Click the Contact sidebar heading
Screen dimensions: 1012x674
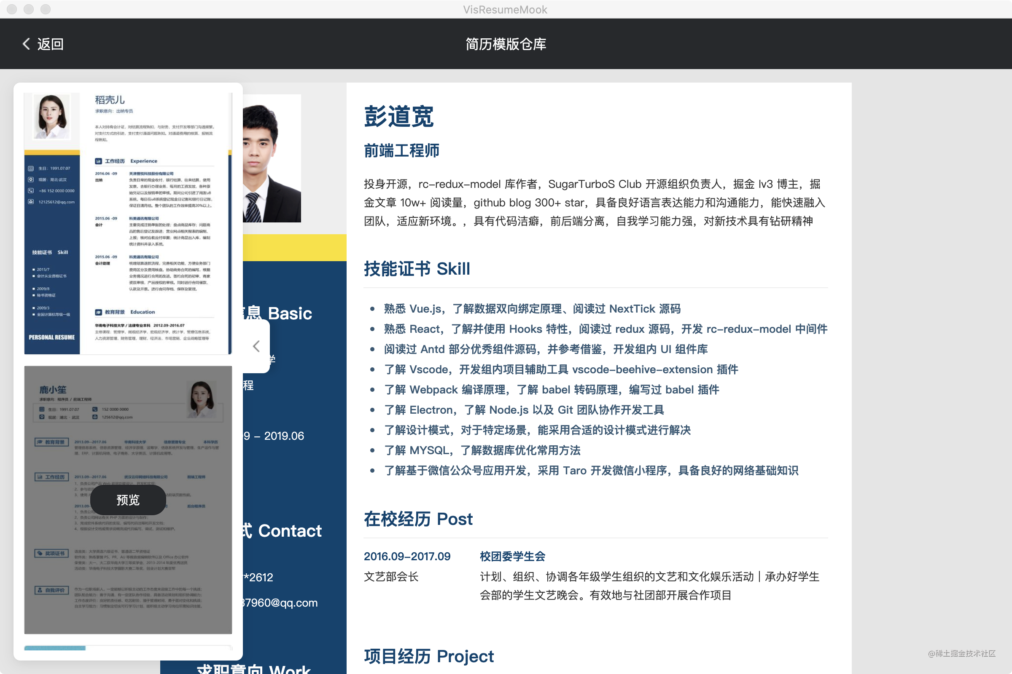pyautogui.click(x=289, y=531)
